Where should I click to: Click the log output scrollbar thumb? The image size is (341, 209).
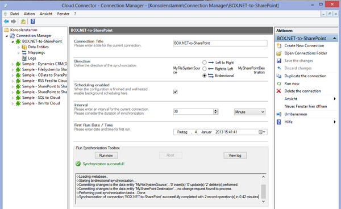[x=263, y=191]
